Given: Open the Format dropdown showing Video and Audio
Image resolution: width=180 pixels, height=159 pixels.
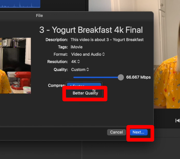Looking at the screenshot, I should point(88,54).
